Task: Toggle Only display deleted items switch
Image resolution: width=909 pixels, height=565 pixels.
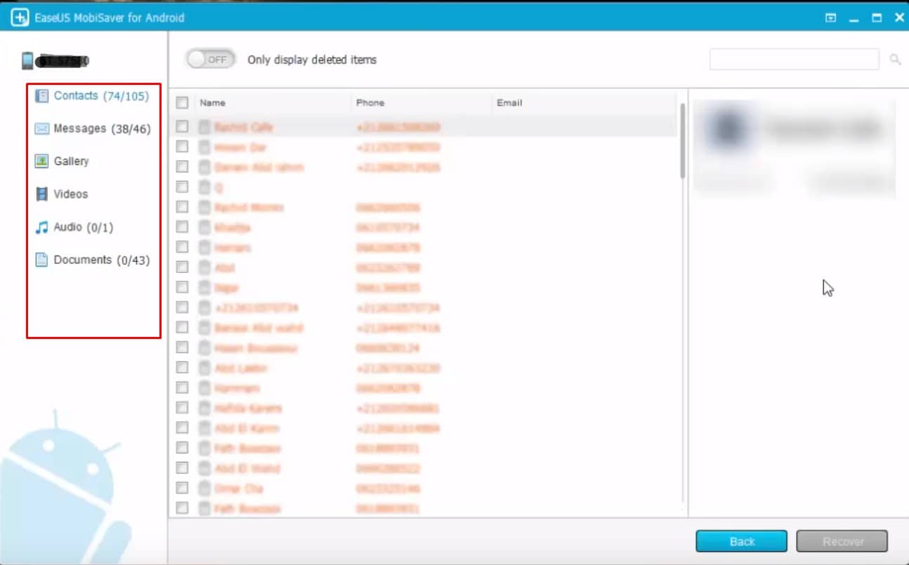Action: (x=210, y=60)
